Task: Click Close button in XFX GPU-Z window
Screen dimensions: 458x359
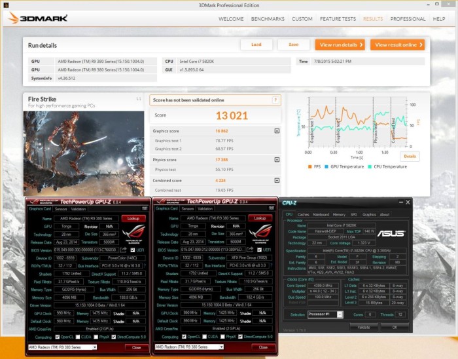Action: 263,347
